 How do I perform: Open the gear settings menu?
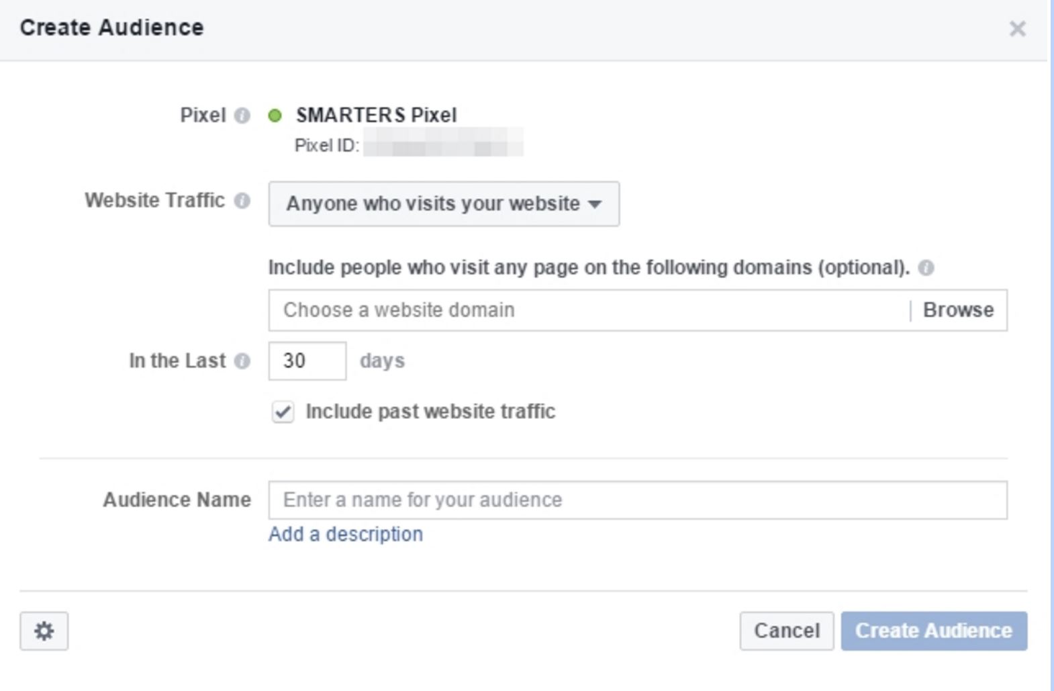(x=44, y=631)
